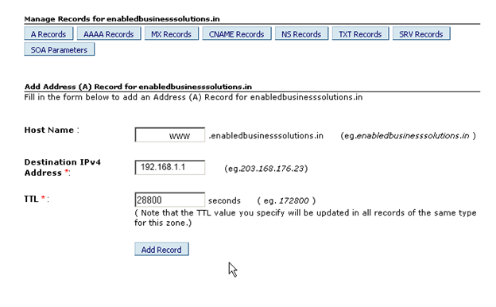Submit with the Add Record button

[x=161, y=249]
